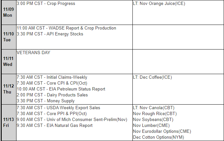Select the 11/10 Tue date cell
224x141 pixels.
pyautogui.click(x=8, y=37)
